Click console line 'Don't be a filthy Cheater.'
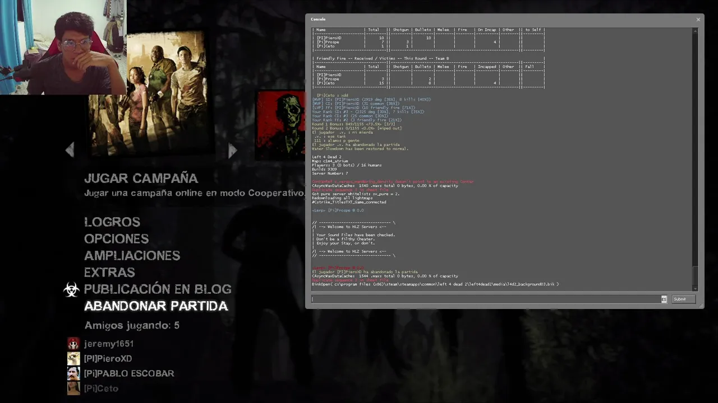The width and height of the screenshot is (718, 403). pyautogui.click(x=346, y=239)
